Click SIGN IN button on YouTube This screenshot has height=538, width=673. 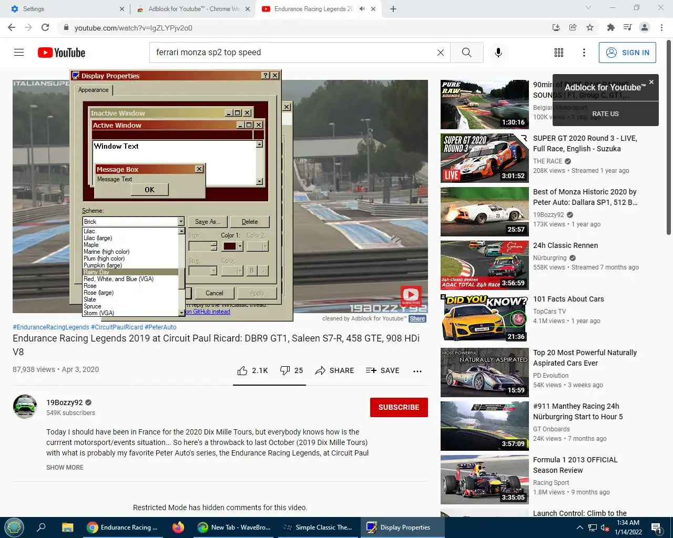coord(627,53)
